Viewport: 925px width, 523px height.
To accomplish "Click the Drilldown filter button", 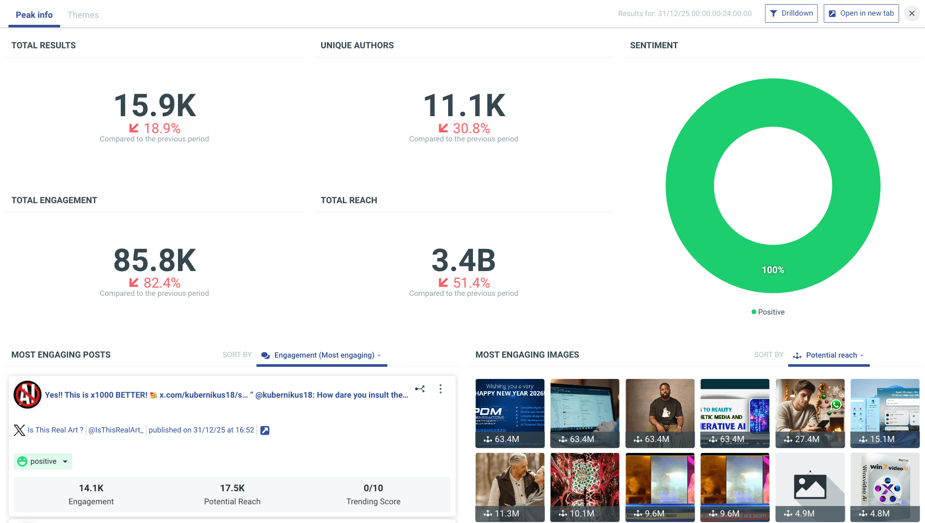I will tap(791, 13).
